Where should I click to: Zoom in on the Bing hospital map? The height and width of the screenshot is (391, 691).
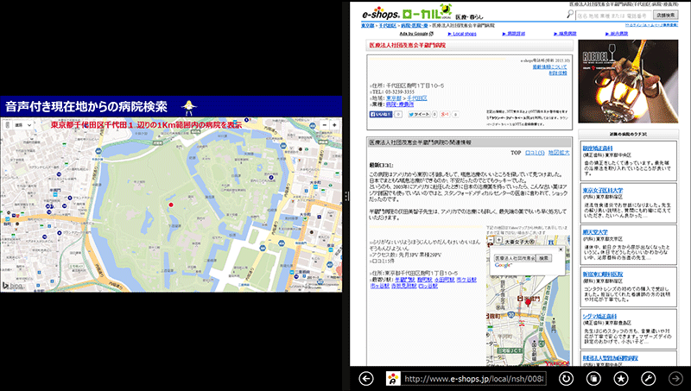coord(334,125)
